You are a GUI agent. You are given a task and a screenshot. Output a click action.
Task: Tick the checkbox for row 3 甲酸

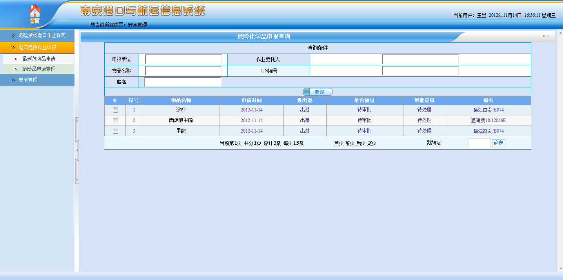pyautogui.click(x=115, y=131)
